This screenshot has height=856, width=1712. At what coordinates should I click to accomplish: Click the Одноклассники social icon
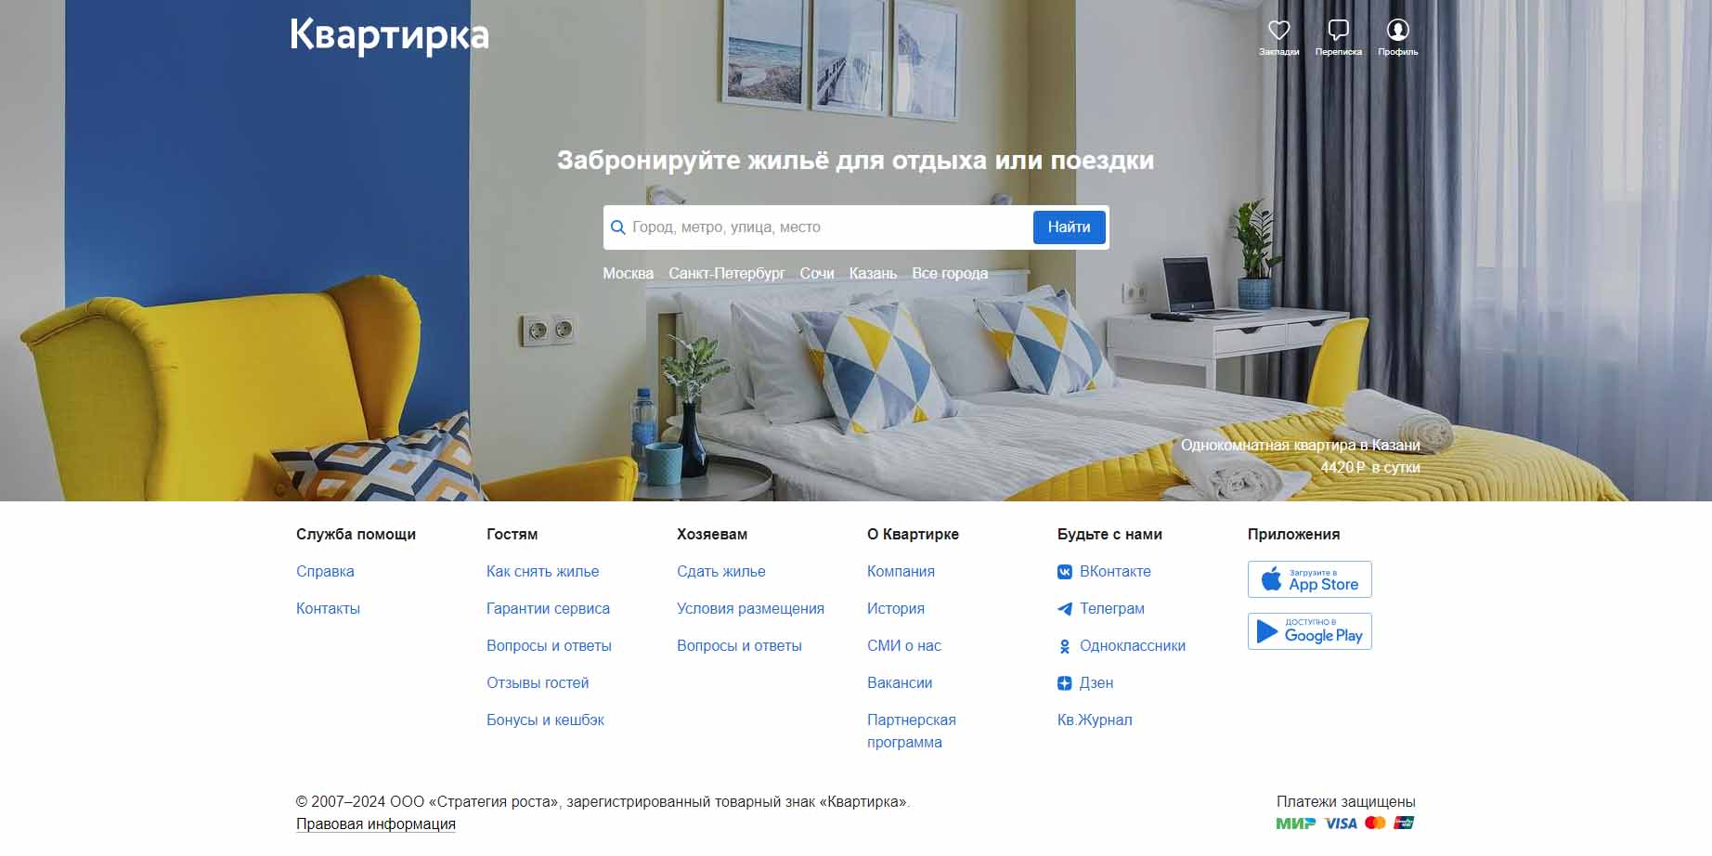[x=1065, y=646]
